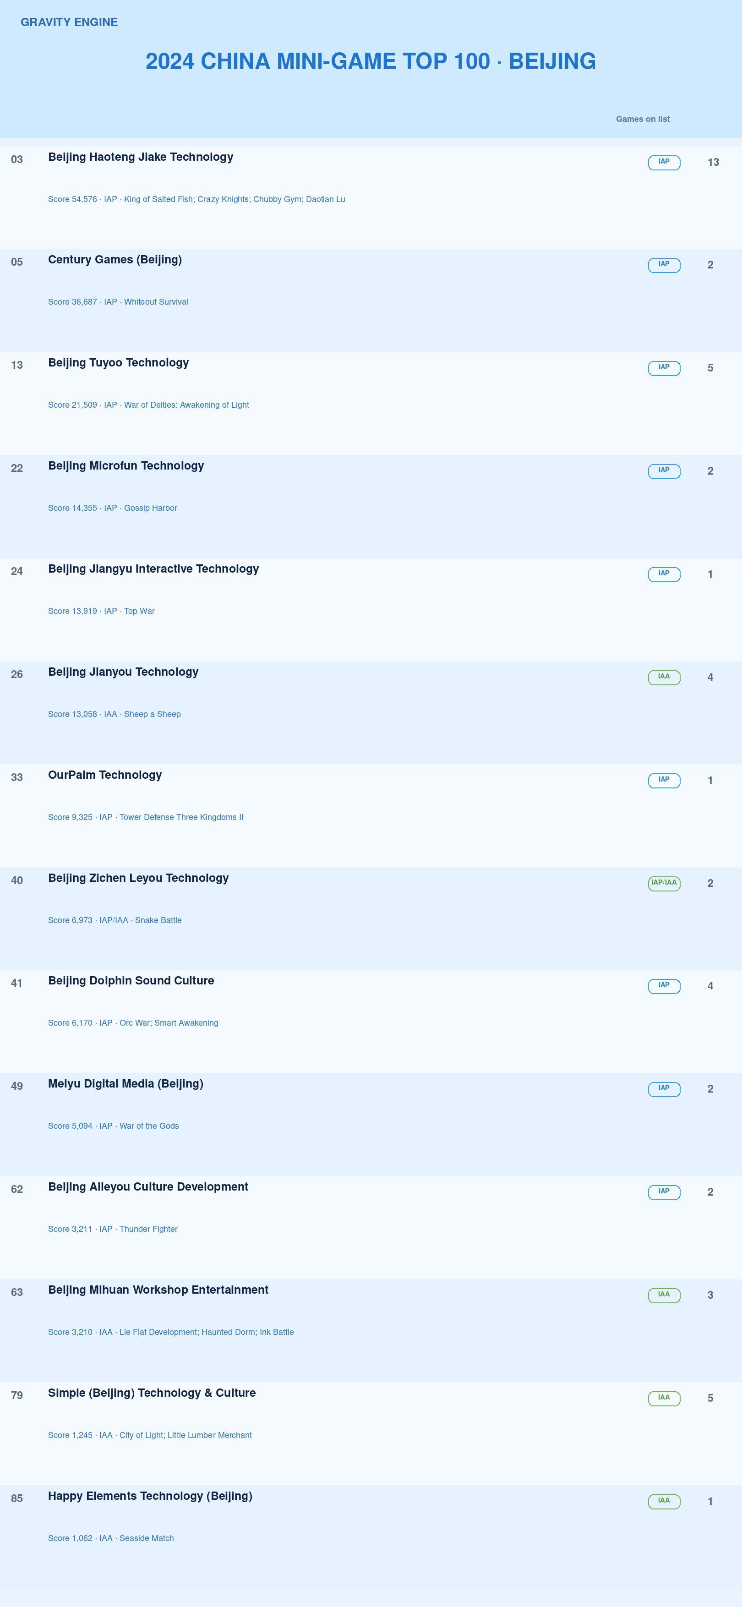This screenshot has width=742, height=1607.
Task: Select IAA badge on Beijing Jianyou Technology row
Action: (x=664, y=678)
